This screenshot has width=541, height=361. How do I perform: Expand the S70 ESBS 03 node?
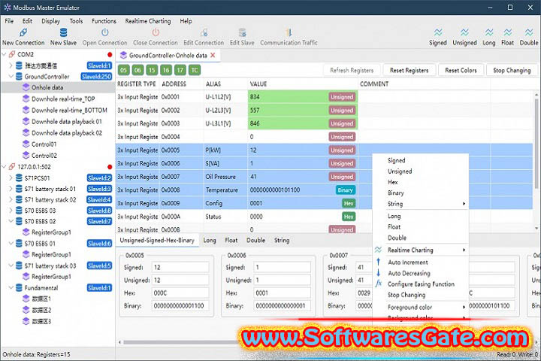(x=11, y=211)
